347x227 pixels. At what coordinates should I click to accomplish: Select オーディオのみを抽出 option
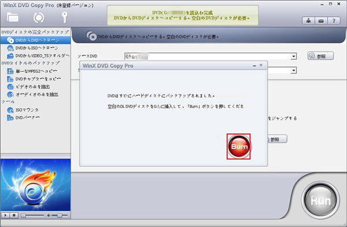(37, 94)
